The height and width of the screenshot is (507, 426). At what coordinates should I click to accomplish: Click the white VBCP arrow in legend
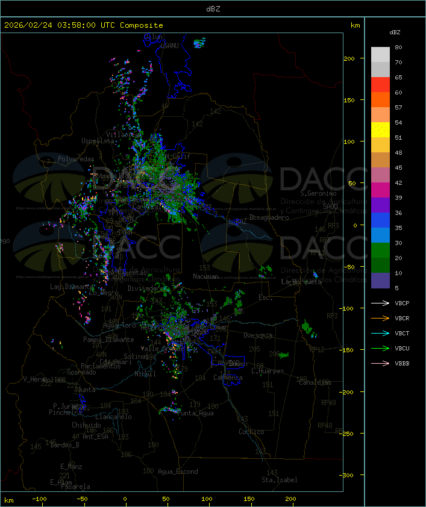pyautogui.click(x=380, y=303)
